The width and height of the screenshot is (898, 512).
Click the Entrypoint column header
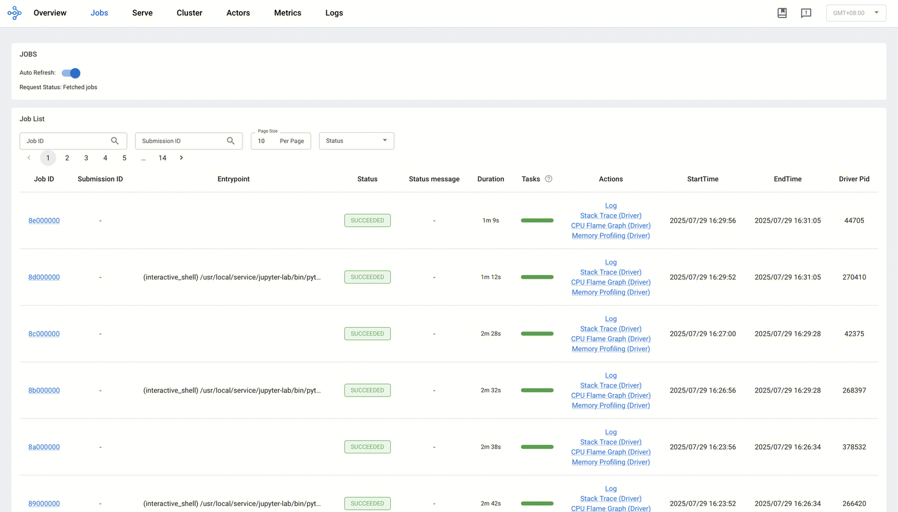[x=233, y=179]
